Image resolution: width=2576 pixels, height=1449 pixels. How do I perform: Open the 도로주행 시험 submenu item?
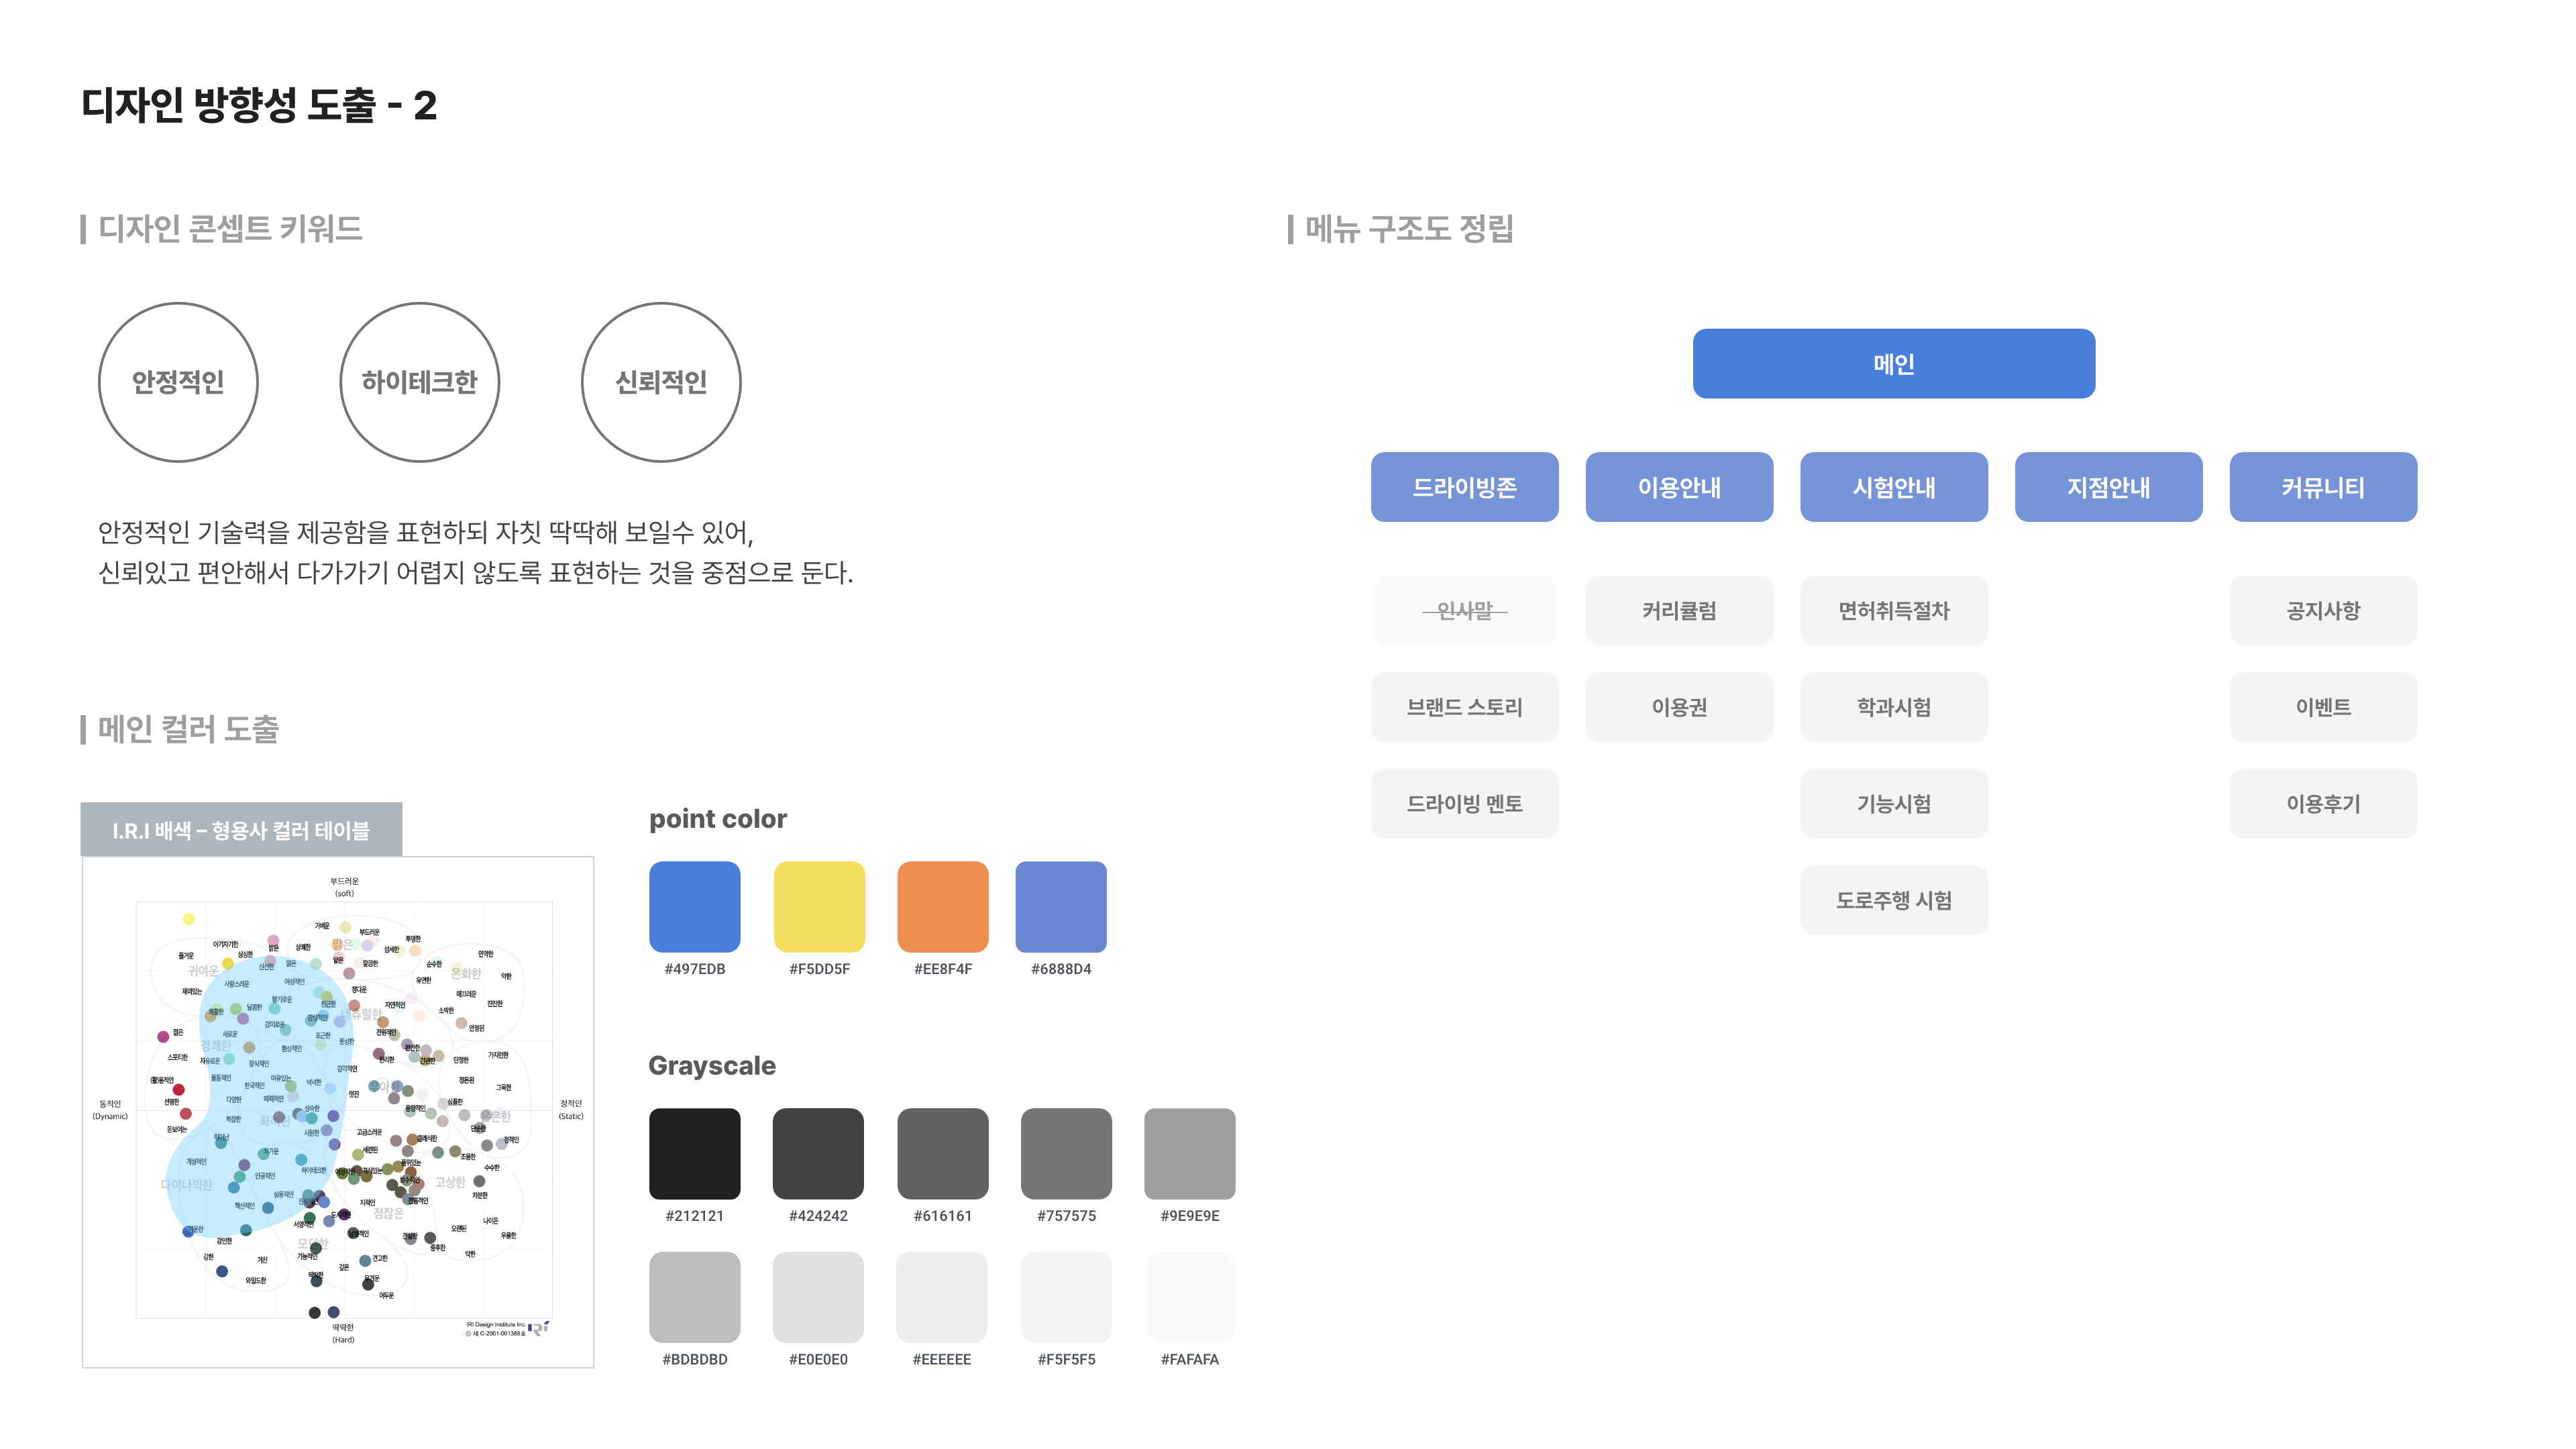(1893, 900)
